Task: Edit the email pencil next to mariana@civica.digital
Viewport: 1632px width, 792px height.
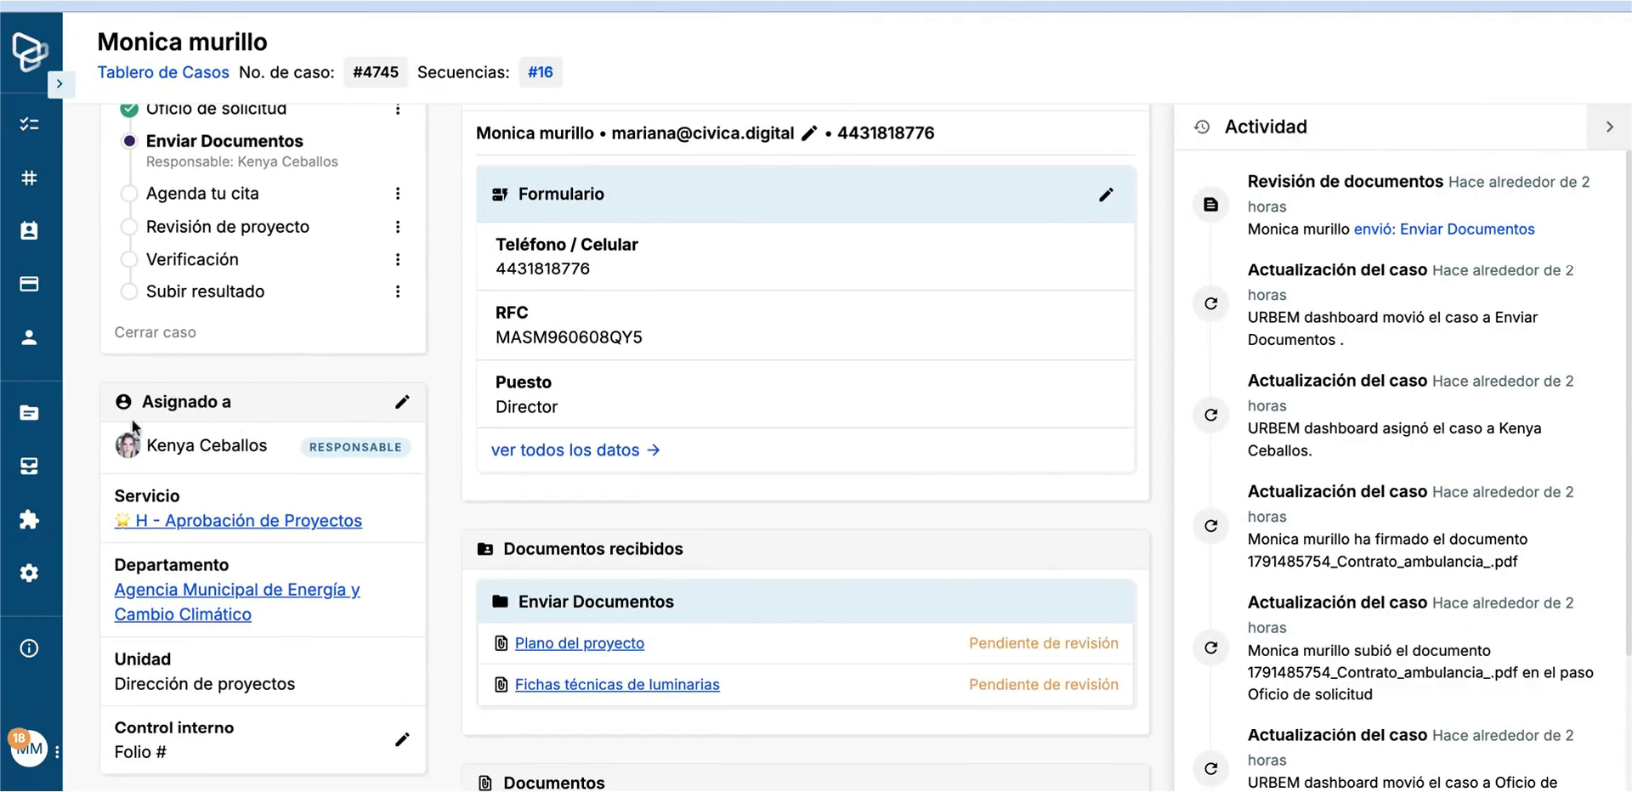Action: click(x=809, y=133)
